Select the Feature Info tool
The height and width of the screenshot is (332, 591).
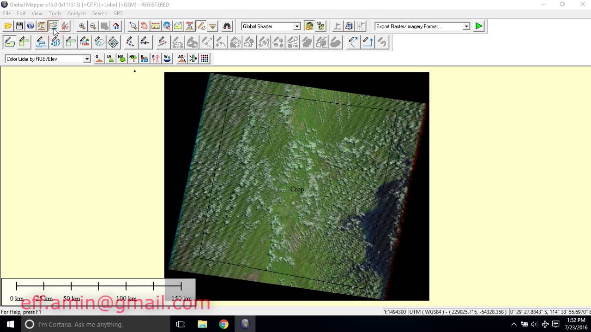pos(167,26)
